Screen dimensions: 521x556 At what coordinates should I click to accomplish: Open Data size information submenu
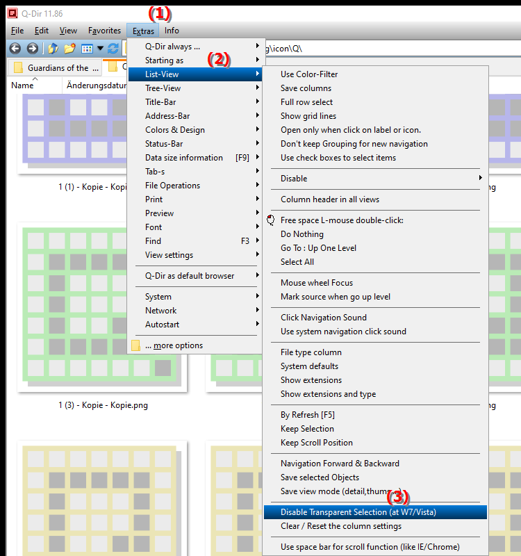tap(196, 158)
